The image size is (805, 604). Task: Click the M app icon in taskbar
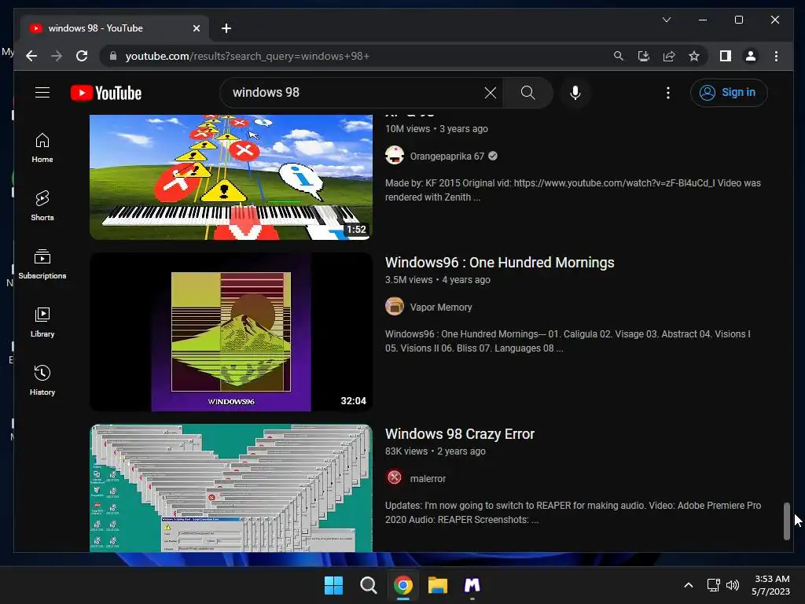(472, 585)
